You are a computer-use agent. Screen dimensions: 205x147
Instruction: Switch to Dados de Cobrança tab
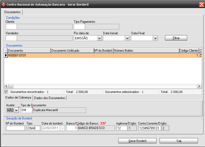point(18,97)
